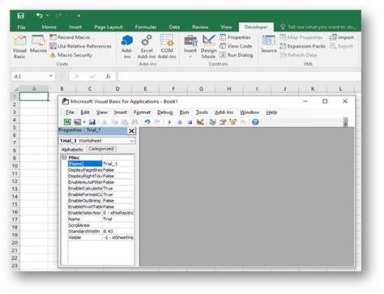Select the Visible property value
The height and width of the screenshot is (294, 384).
click(x=118, y=237)
